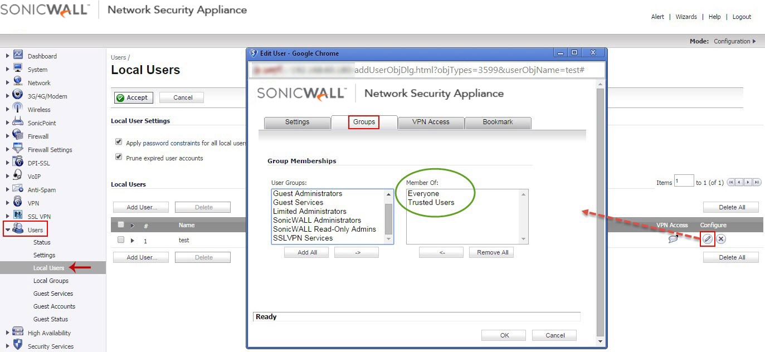Click the X delete icon for user test
Image resolution: width=765 pixels, height=352 pixels.
coord(720,239)
